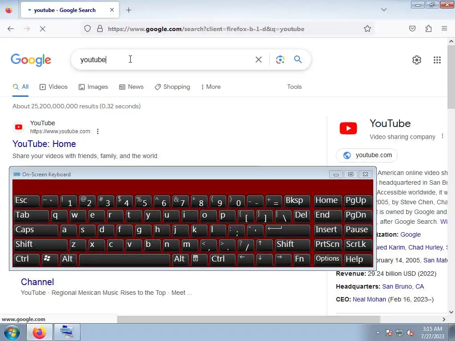This screenshot has width=455, height=341.
Task: Open Pocket save icon in toolbar
Action: pyautogui.click(x=412, y=29)
